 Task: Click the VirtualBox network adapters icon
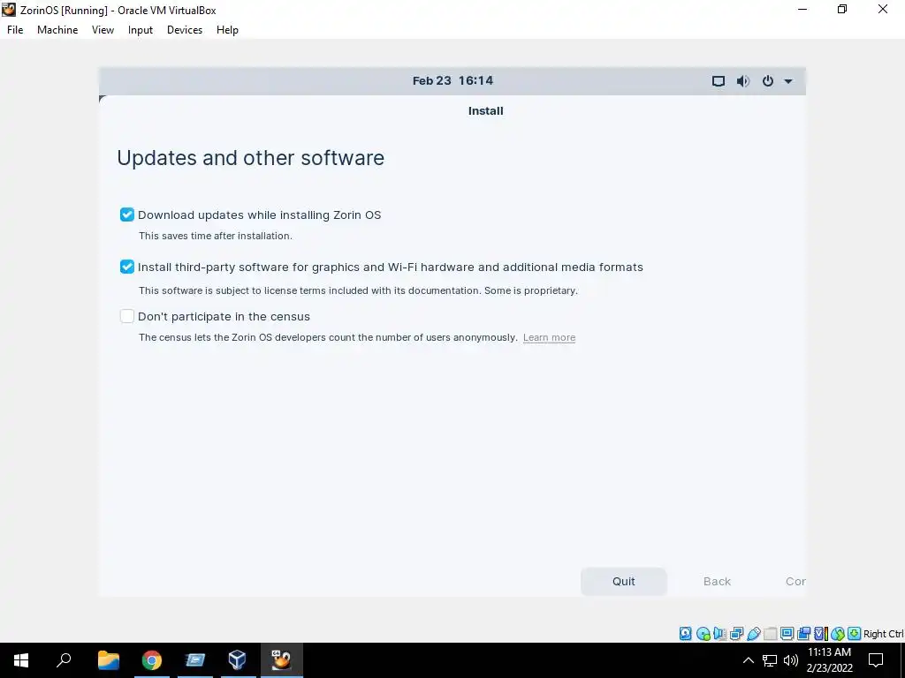click(736, 634)
